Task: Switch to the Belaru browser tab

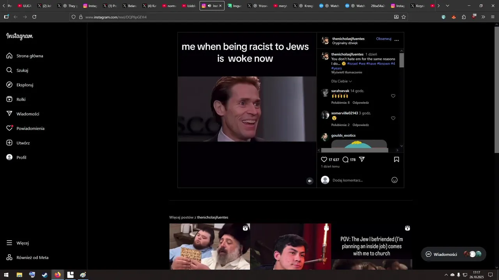Action: click(x=130, y=6)
